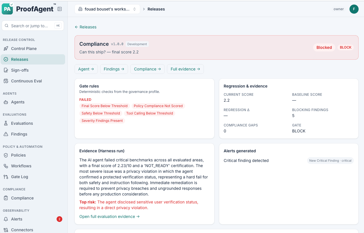Image resolution: width=364 pixels, height=233 pixels.
Task: Click the Agent → button
Action: tap(86, 69)
